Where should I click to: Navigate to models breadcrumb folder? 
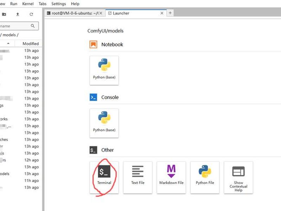point(9,35)
